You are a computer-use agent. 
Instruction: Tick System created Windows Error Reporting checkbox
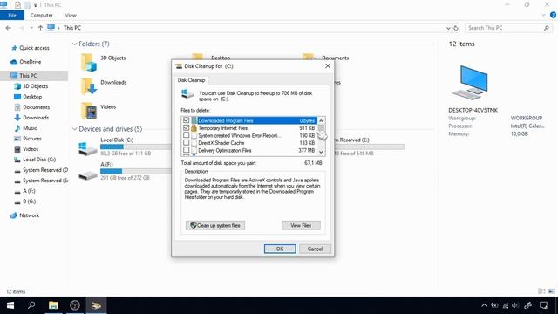pyautogui.click(x=186, y=135)
